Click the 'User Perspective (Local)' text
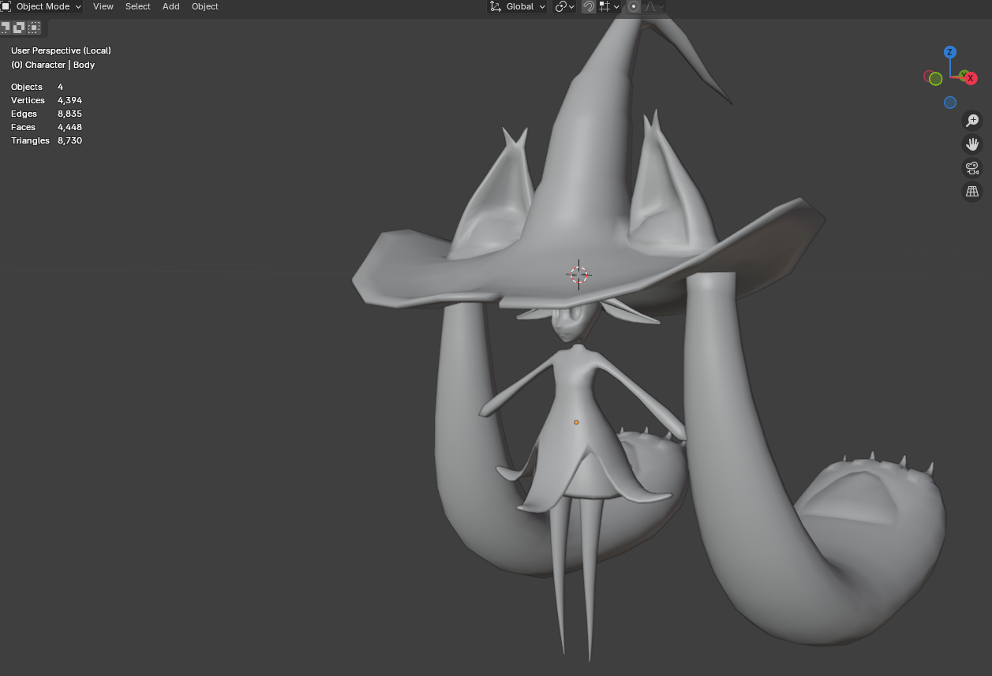The width and height of the screenshot is (992, 676). point(61,50)
